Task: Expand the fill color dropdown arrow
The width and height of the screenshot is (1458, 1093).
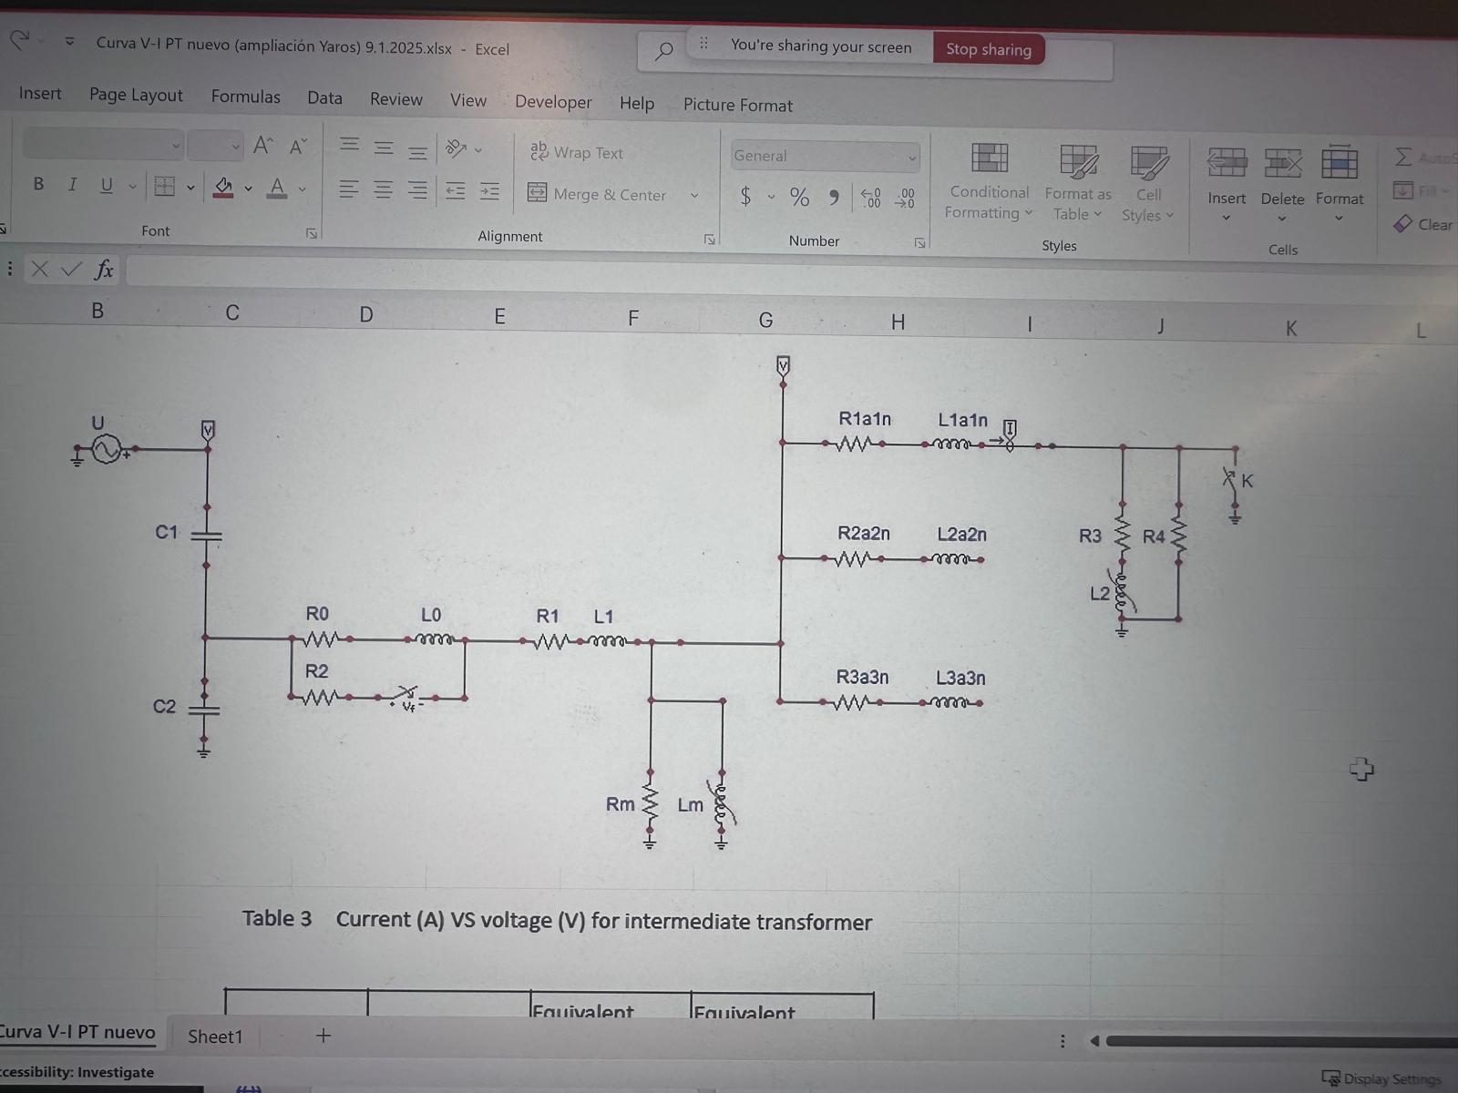Action: coord(248,189)
